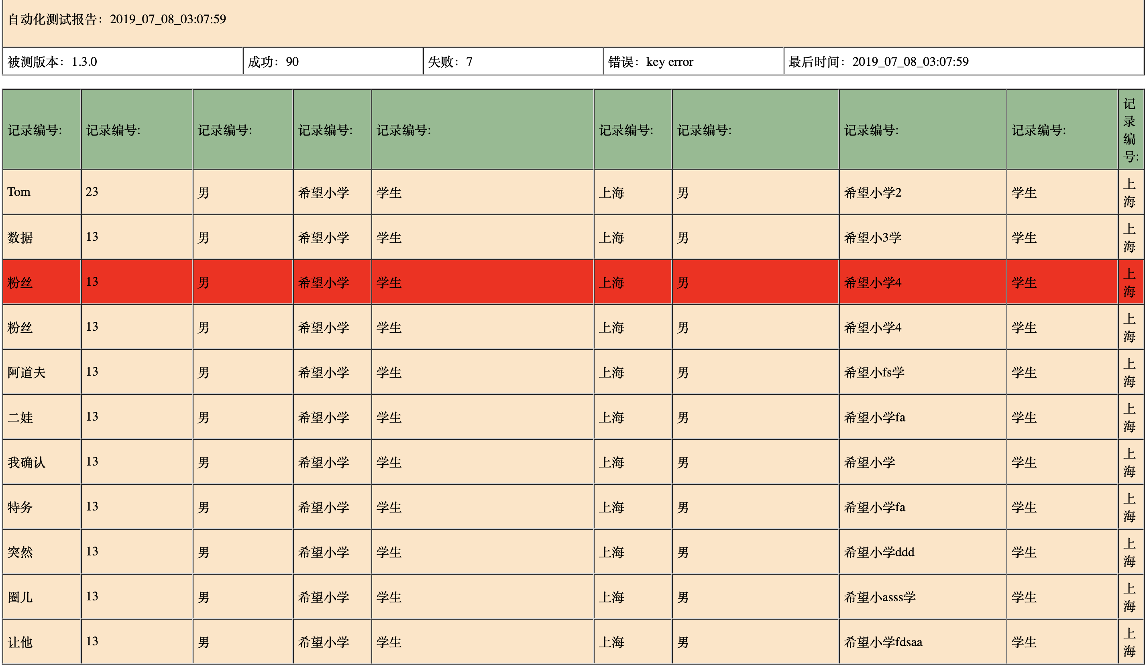Click the Tom name cell
This screenshot has width=1145, height=667.
[x=19, y=192]
